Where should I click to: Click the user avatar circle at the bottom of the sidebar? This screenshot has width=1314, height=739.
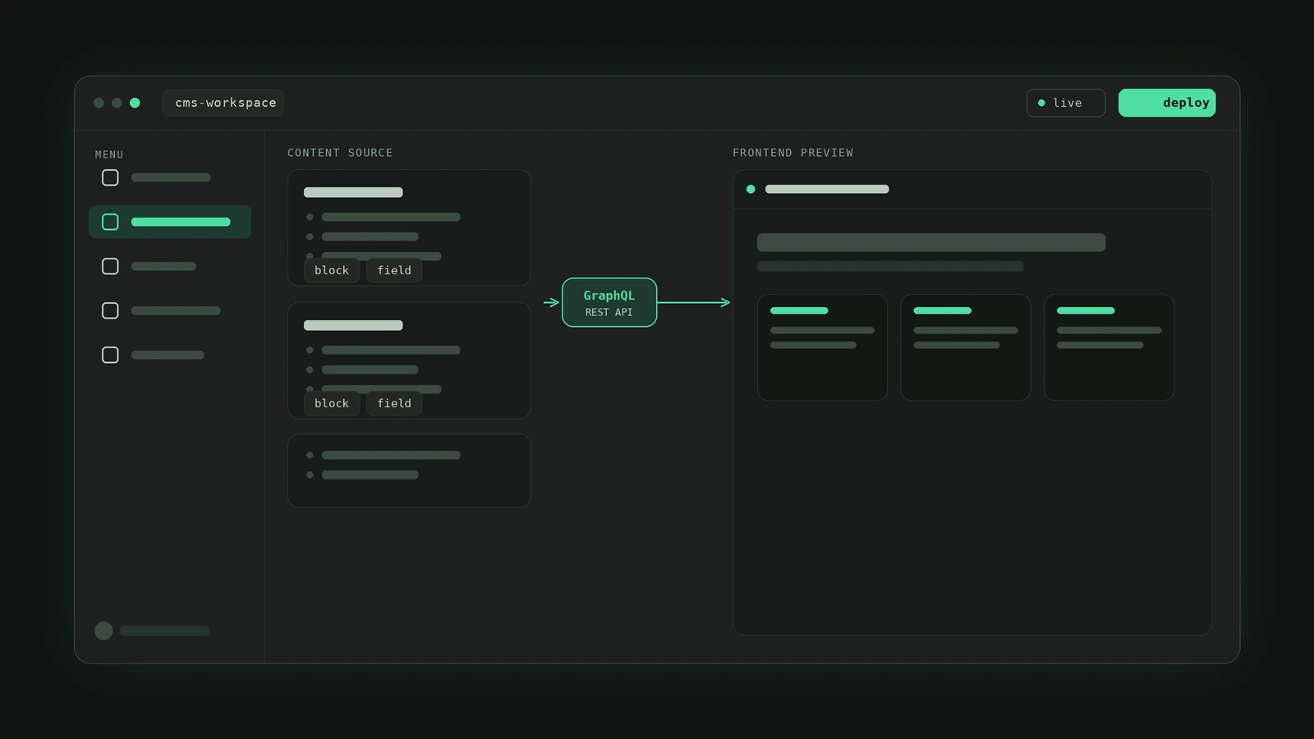103,631
